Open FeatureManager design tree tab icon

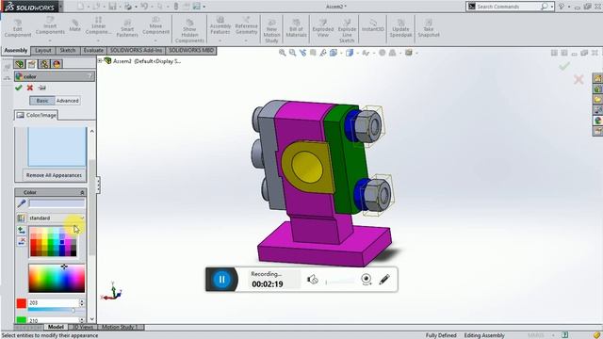pos(20,64)
